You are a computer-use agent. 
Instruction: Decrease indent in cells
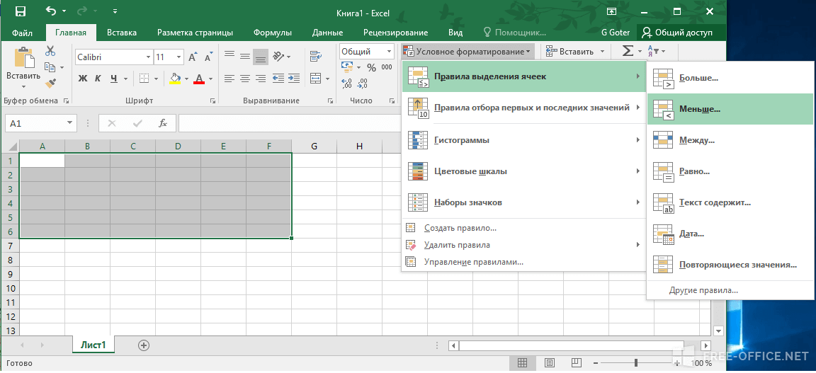[278, 79]
